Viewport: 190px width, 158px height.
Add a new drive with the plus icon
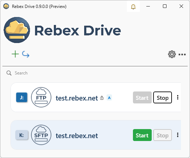[15, 54]
